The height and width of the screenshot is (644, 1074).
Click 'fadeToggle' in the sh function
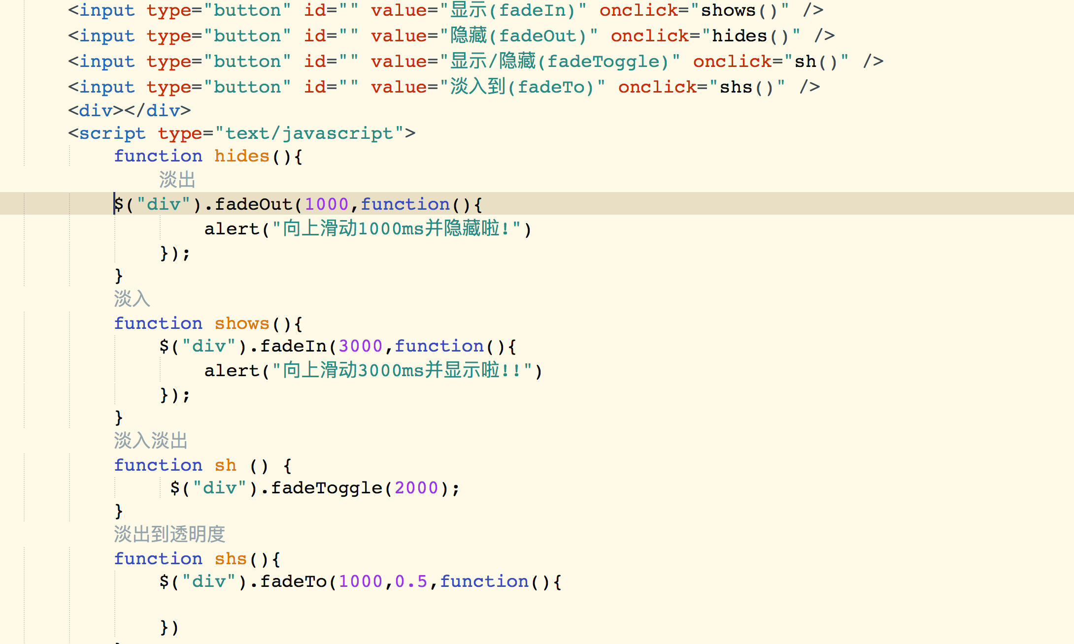coord(327,488)
